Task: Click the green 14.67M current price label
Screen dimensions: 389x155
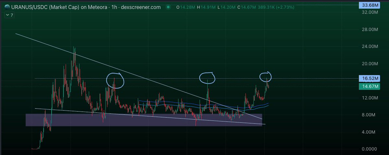Action: [x=370, y=86]
